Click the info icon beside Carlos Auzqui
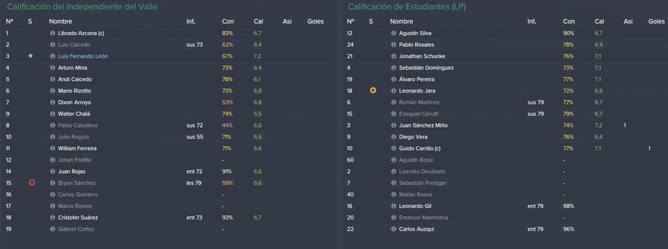Screen dimensions: 668x249 393,229
